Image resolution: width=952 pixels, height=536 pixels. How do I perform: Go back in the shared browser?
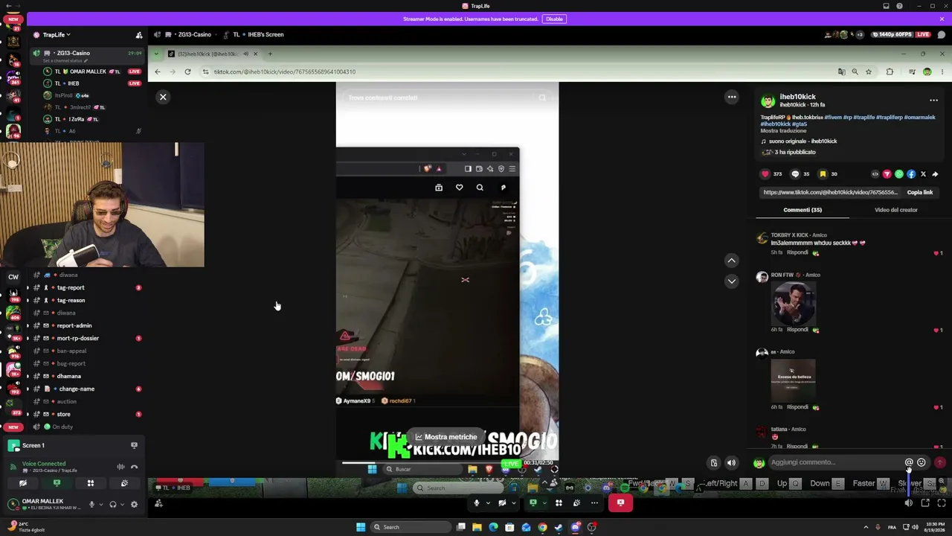point(157,71)
